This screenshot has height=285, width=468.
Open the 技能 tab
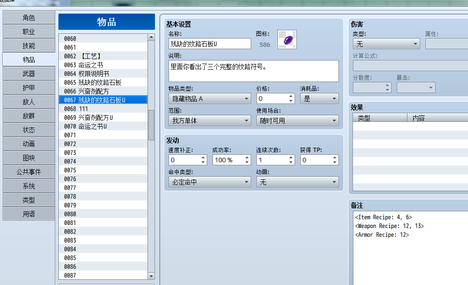29,46
